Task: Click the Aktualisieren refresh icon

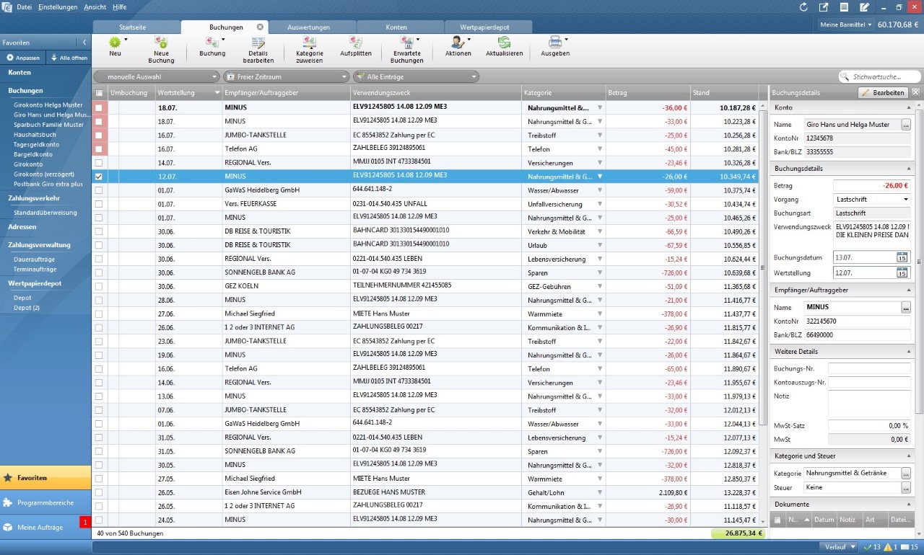Action: (x=504, y=43)
